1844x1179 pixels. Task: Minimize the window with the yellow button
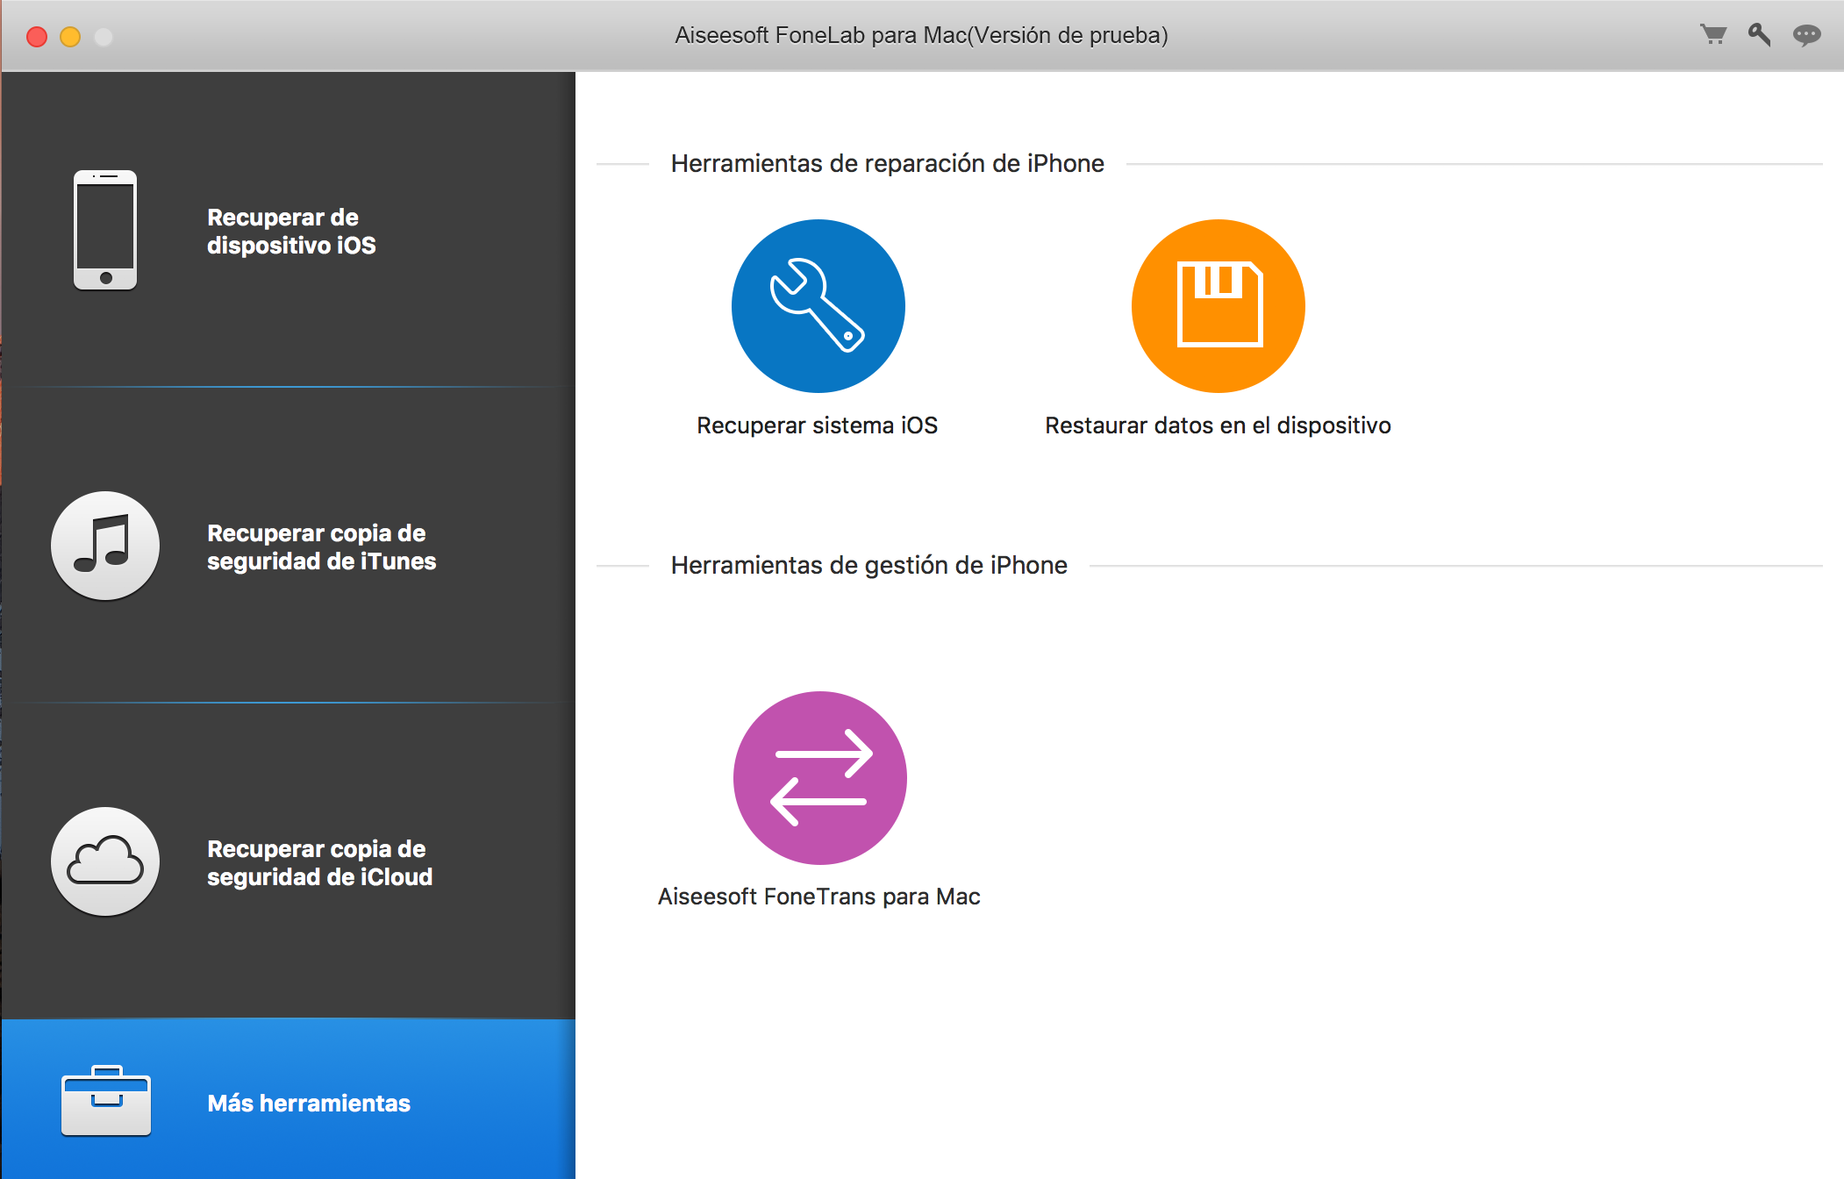pyautogui.click(x=70, y=37)
